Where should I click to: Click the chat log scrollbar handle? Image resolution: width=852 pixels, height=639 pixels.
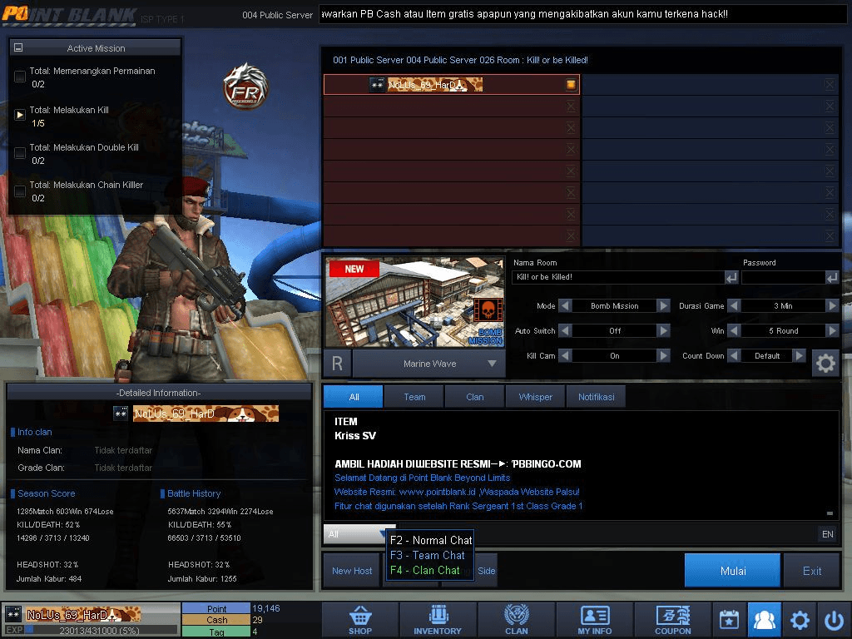click(x=830, y=513)
